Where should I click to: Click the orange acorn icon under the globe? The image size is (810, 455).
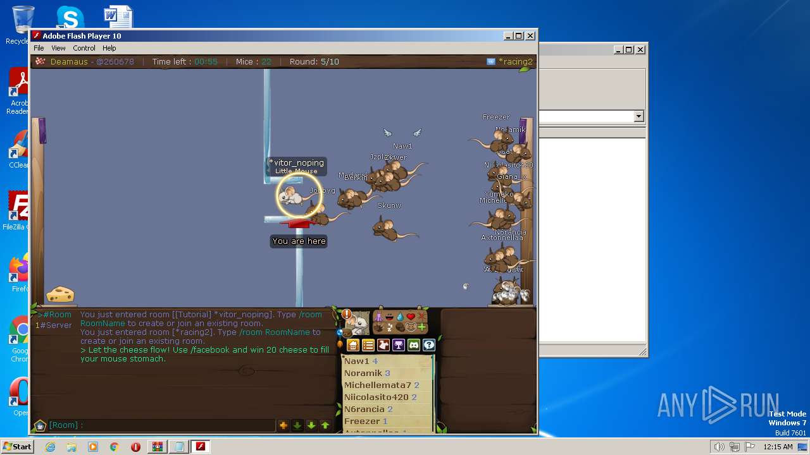(340, 344)
